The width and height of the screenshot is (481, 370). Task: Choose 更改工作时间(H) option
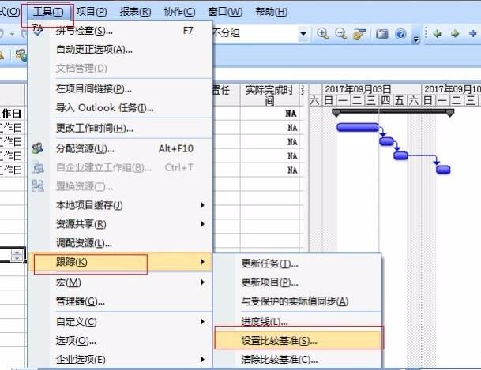point(120,128)
